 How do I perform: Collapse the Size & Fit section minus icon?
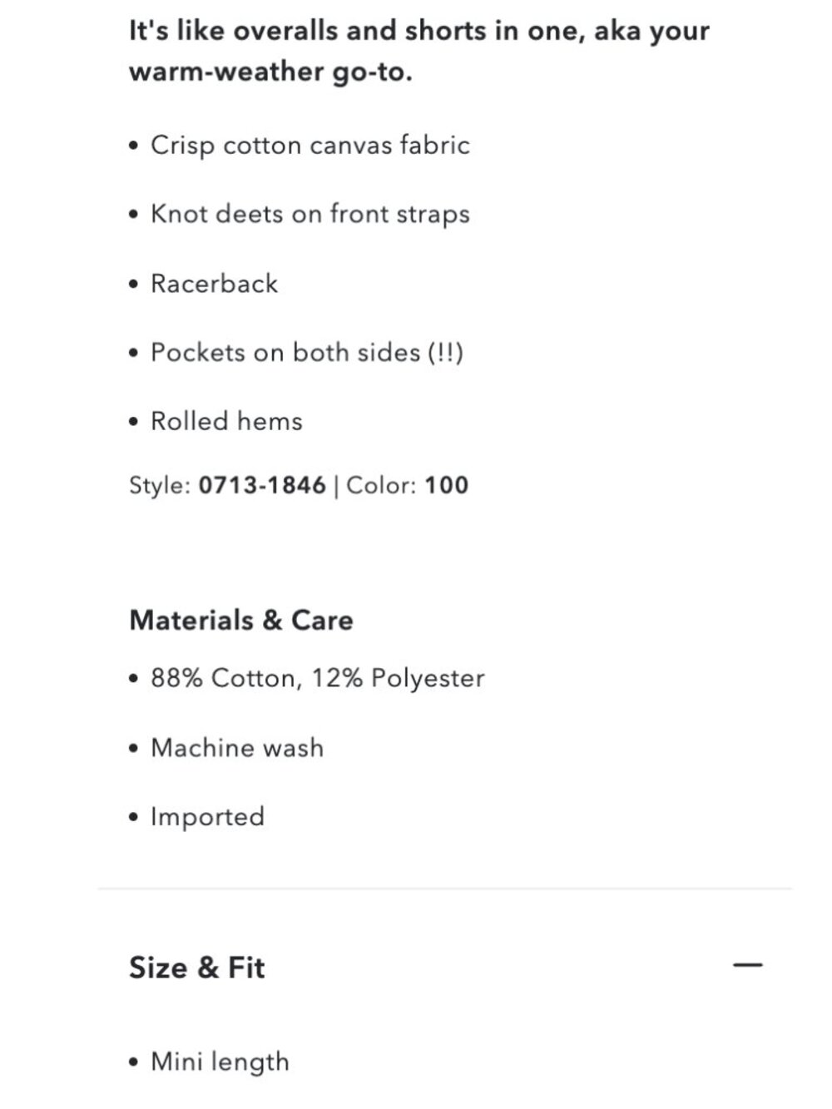pos(747,965)
